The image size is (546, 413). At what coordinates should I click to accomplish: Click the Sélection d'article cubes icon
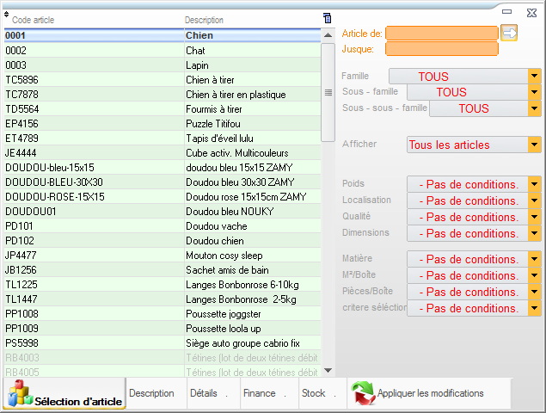19,396
